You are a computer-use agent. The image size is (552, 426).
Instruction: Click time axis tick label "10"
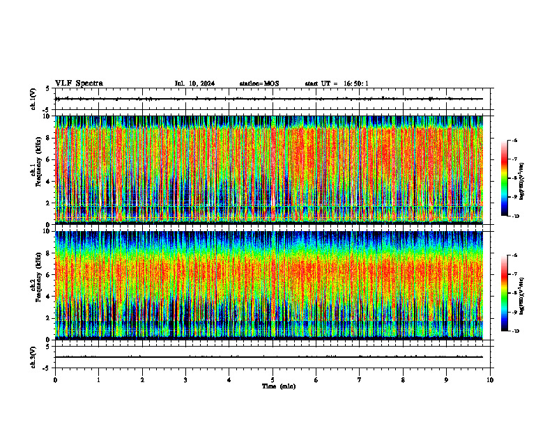click(490, 380)
